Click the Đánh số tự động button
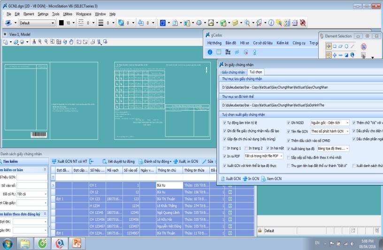 click(x=155, y=161)
